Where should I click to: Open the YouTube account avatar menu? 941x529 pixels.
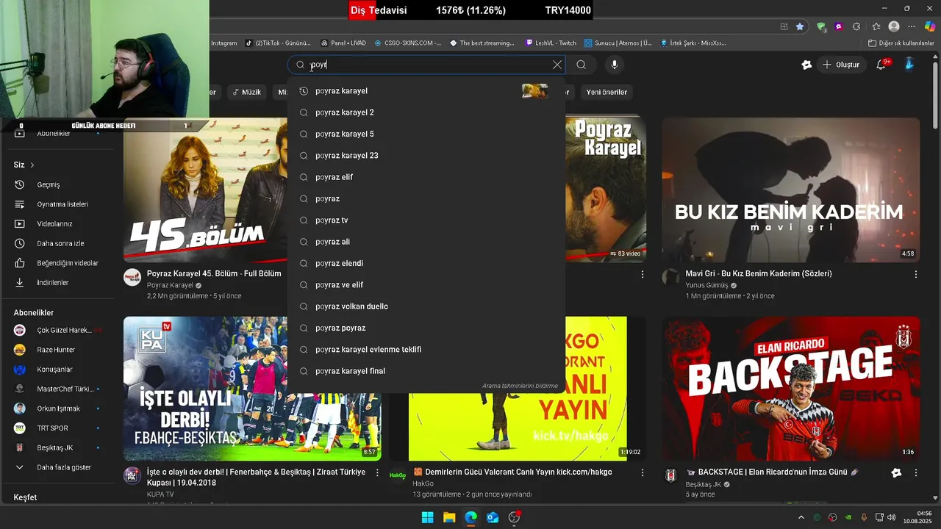[x=909, y=65]
